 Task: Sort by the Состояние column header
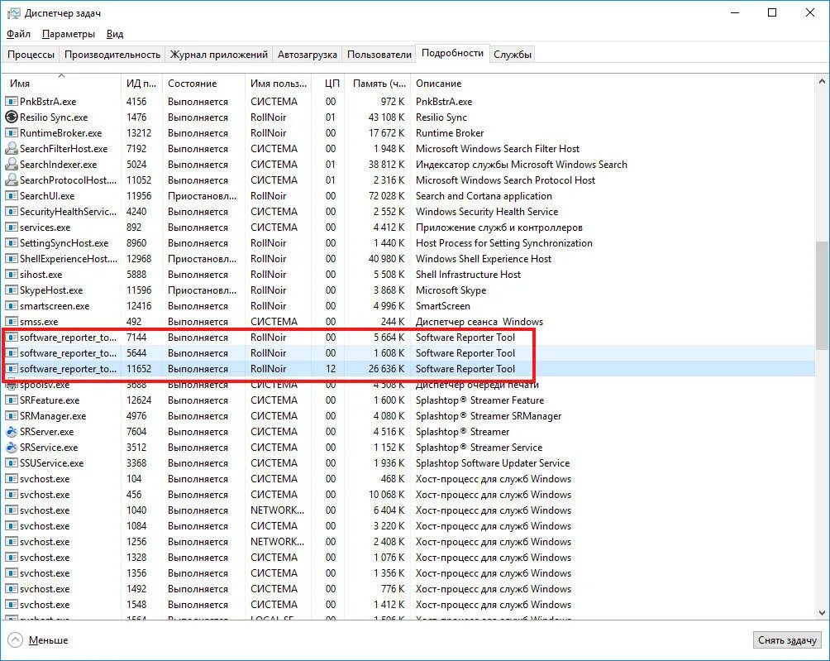coord(203,84)
